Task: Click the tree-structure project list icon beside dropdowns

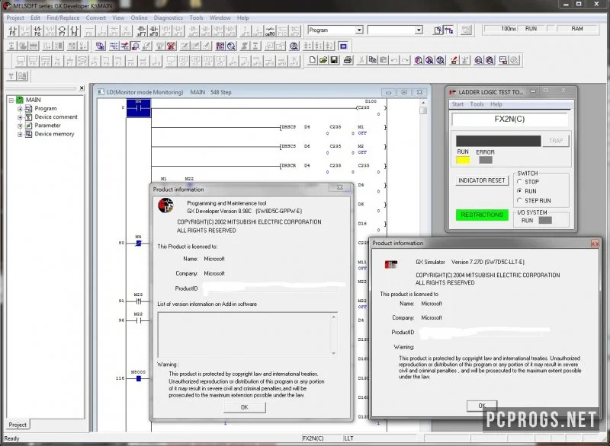Action: pos(449,30)
